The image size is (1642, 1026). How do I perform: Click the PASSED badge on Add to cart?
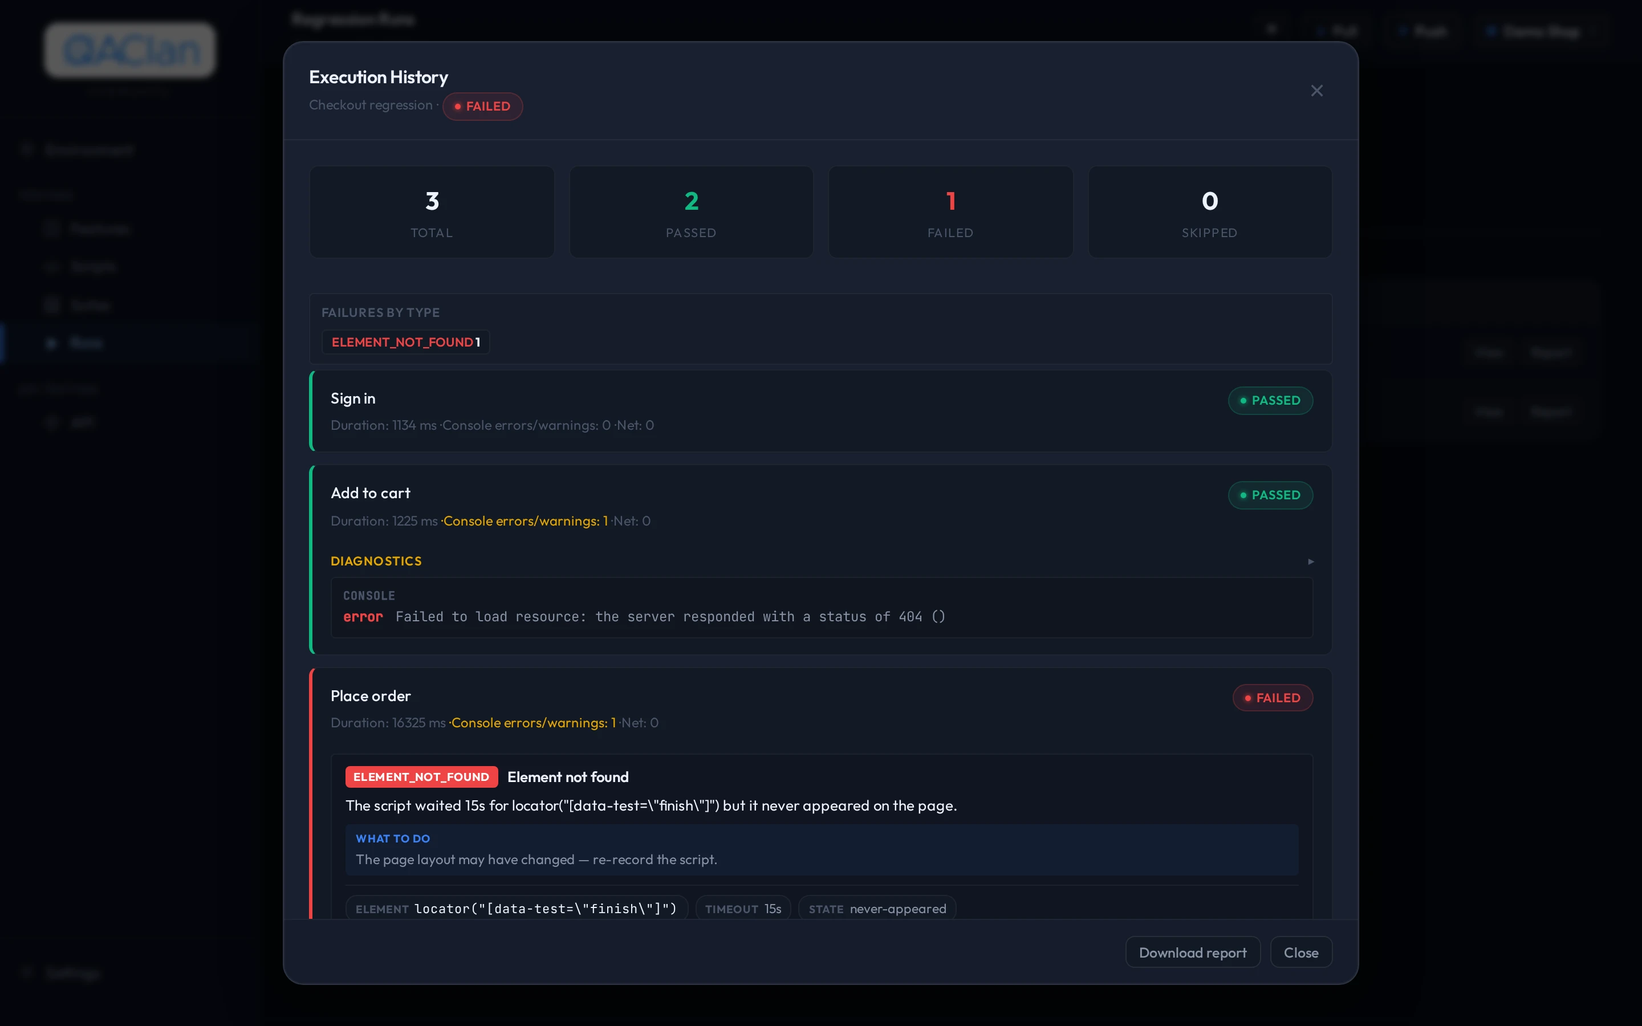click(x=1270, y=495)
